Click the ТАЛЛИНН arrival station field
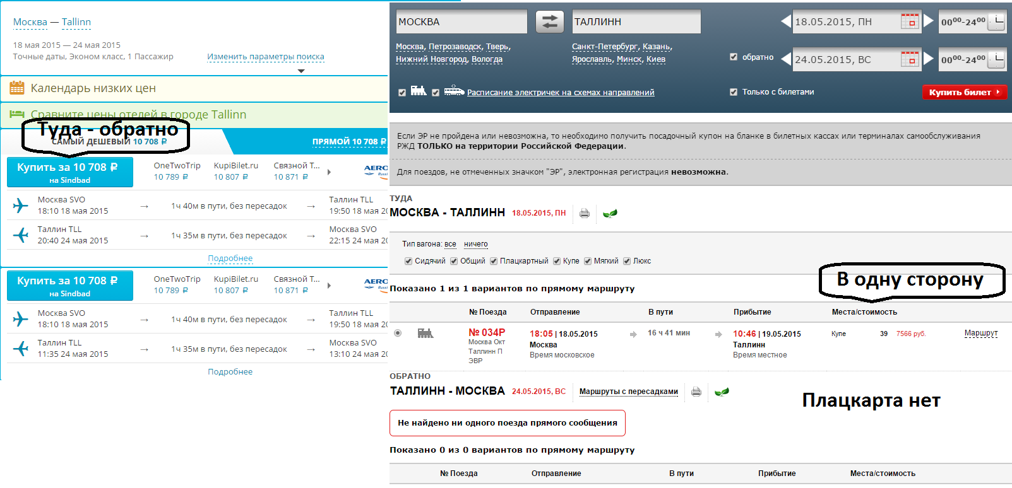 [x=636, y=22]
